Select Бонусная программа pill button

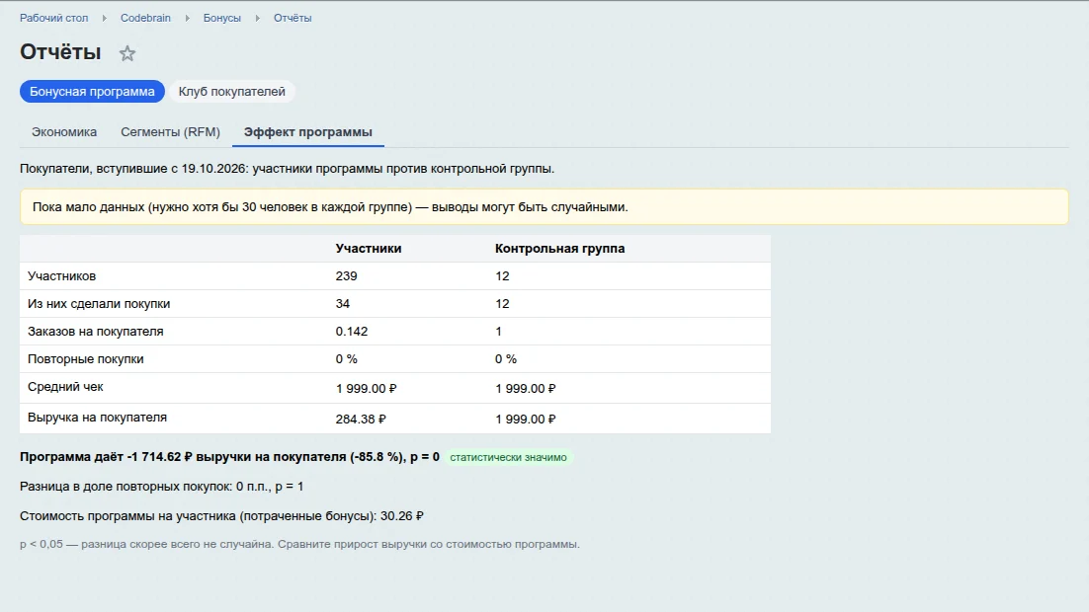click(x=92, y=92)
